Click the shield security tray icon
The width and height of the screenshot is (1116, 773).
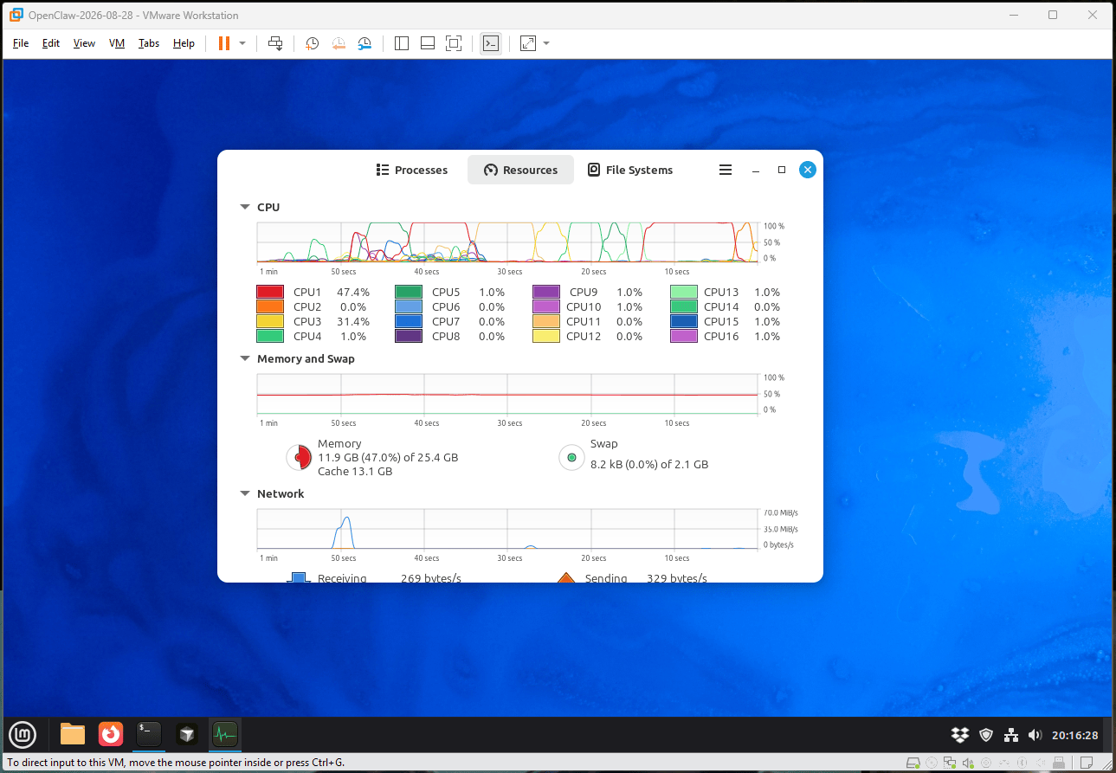(986, 735)
